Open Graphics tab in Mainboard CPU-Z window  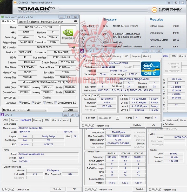point(56,120)
